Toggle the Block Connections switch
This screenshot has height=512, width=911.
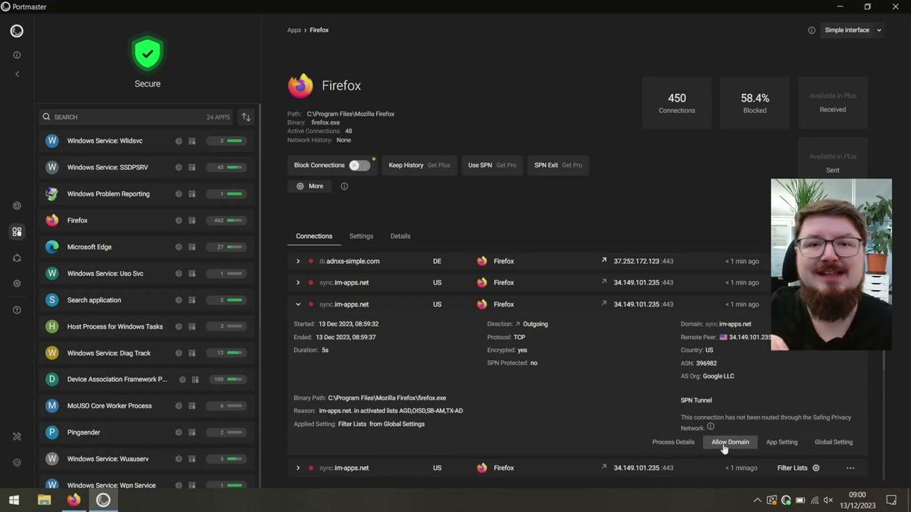point(359,165)
